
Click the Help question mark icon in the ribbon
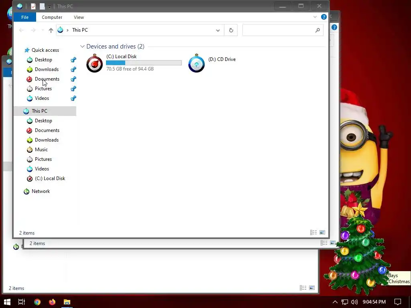(324, 17)
